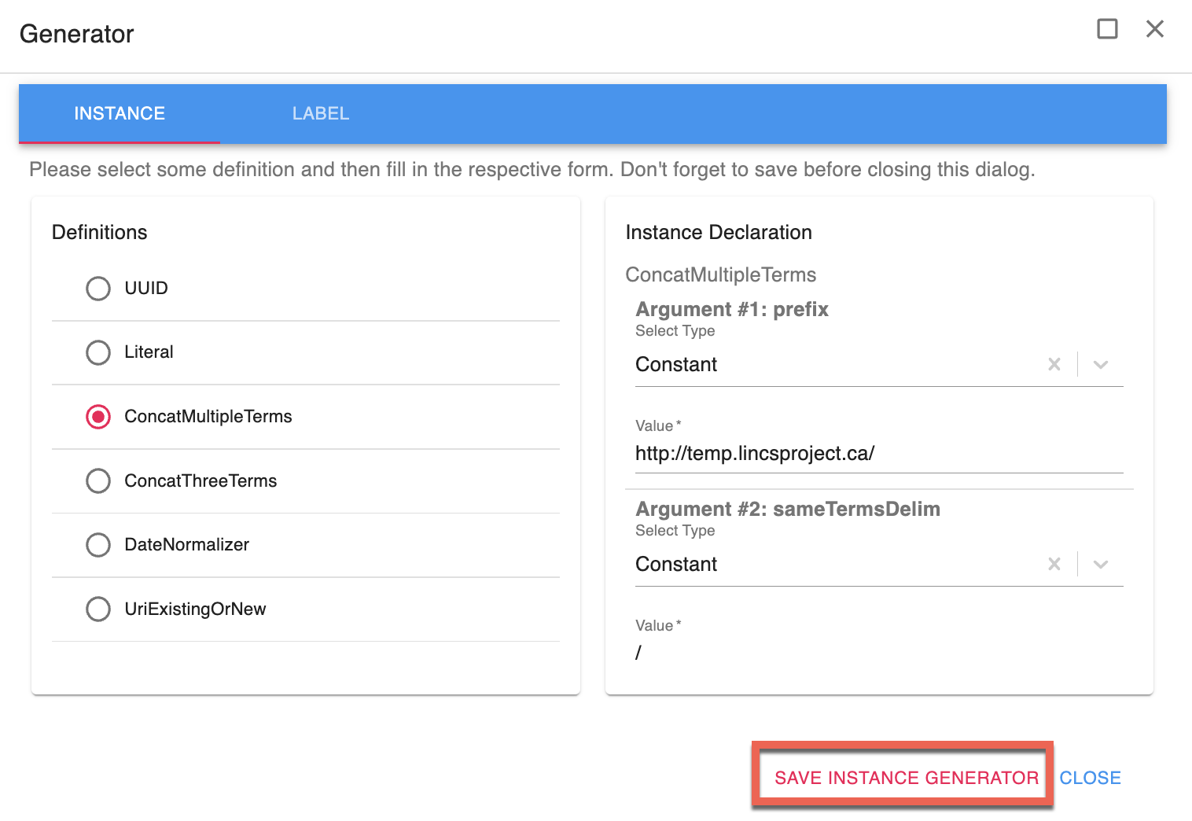1192x821 pixels.
Task: Switch to the INSTANCE tab
Action: pyautogui.click(x=120, y=114)
